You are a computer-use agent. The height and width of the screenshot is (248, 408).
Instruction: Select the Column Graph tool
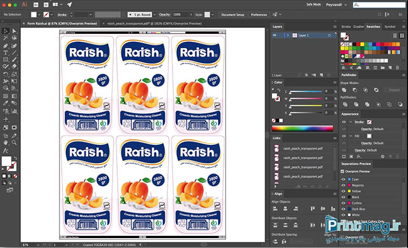15,111
